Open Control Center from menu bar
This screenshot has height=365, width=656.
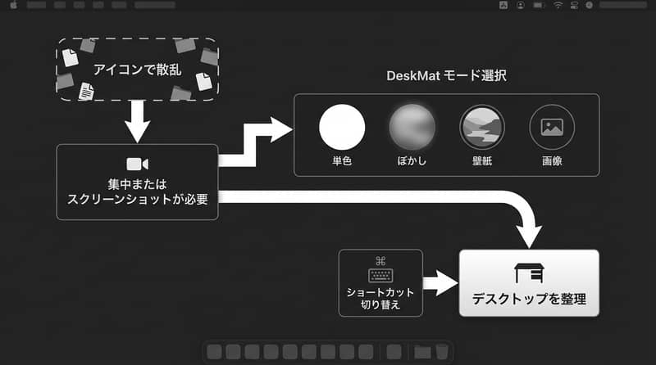[574, 5]
